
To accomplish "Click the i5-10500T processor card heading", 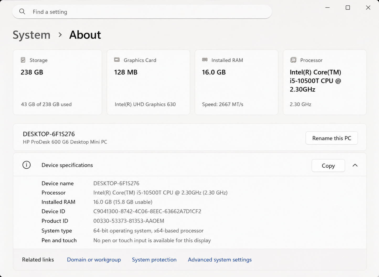I will pos(316,81).
